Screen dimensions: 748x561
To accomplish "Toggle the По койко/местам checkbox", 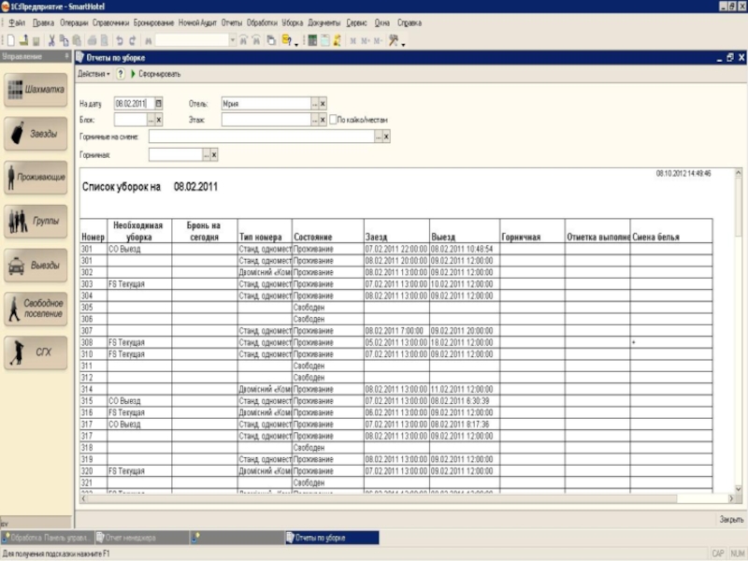I will pyautogui.click(x=332, y=120).
